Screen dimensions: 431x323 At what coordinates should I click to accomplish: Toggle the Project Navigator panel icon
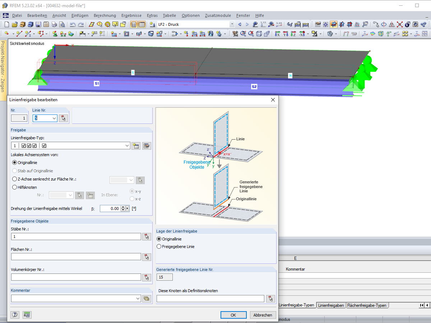(134, 24)
